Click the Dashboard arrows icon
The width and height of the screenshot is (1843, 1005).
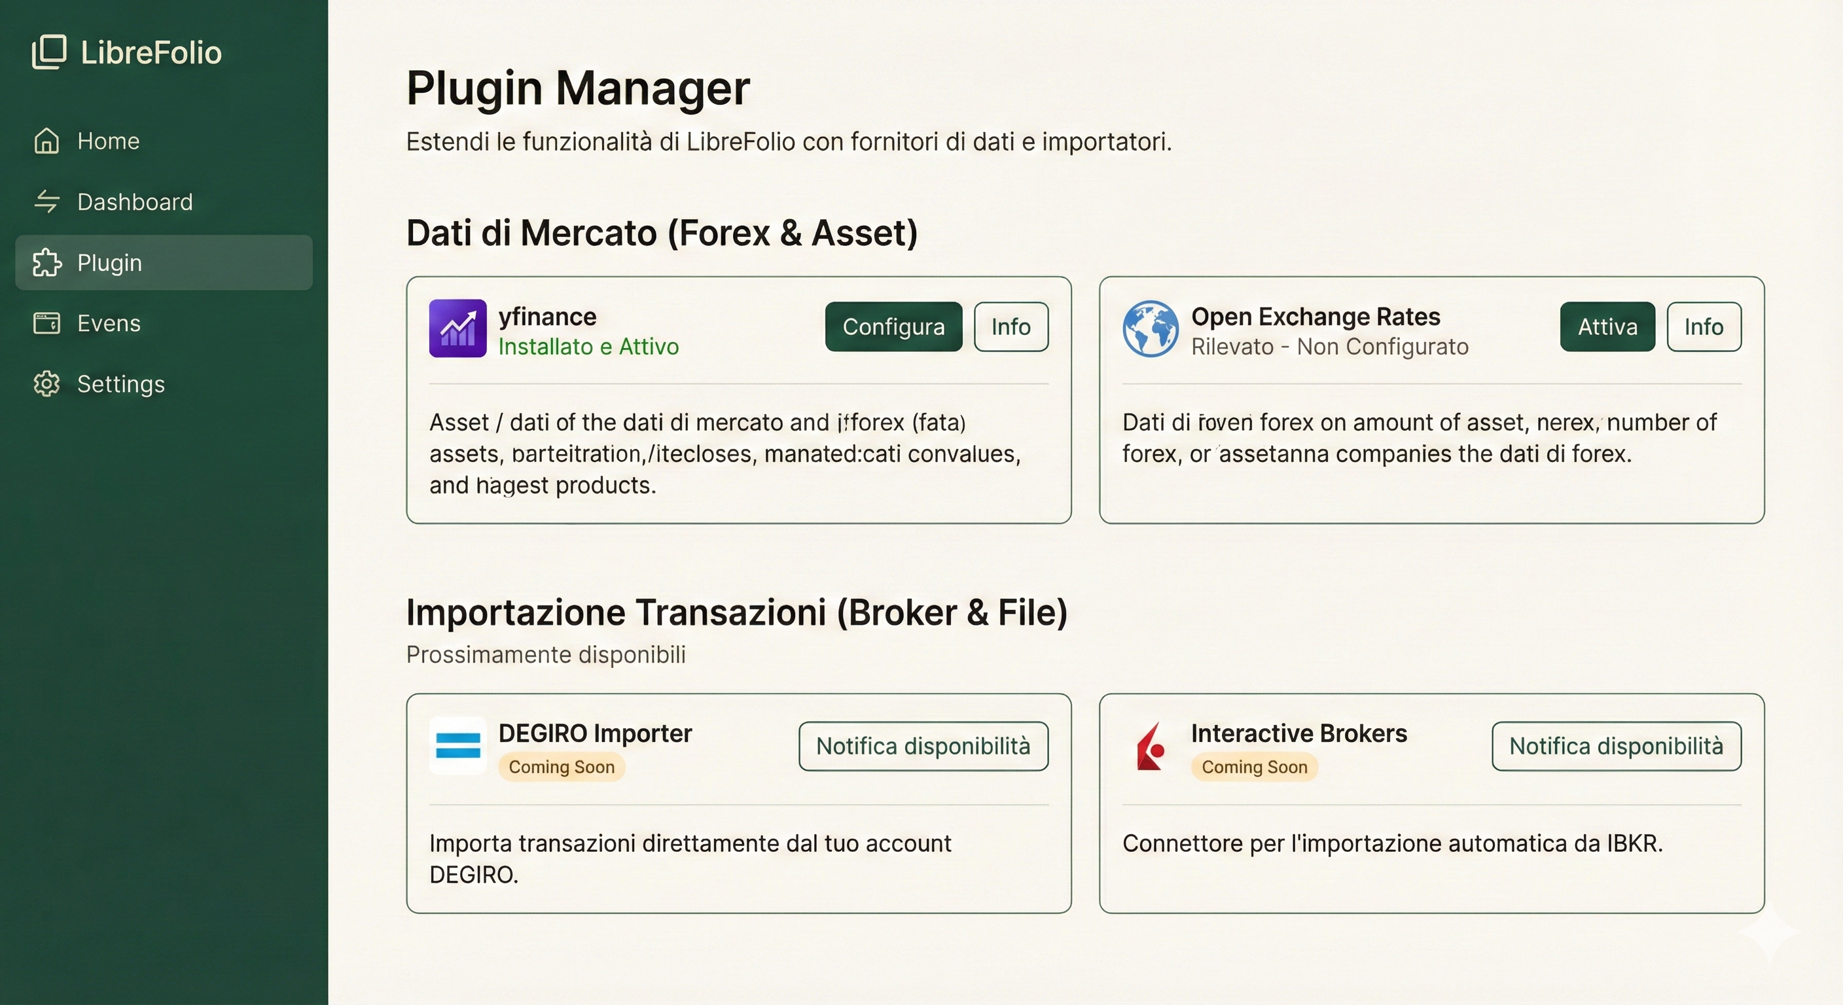tap(46, 202)
